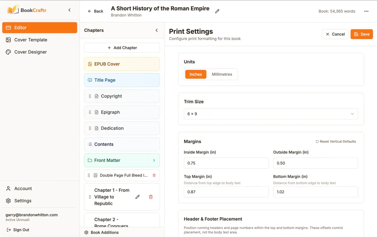Expand Front Matter folder

122,161
